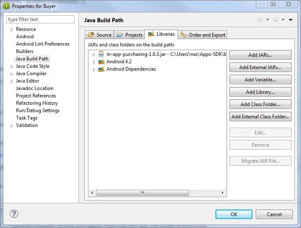Expand the Resource tree node

pos(12,30)
